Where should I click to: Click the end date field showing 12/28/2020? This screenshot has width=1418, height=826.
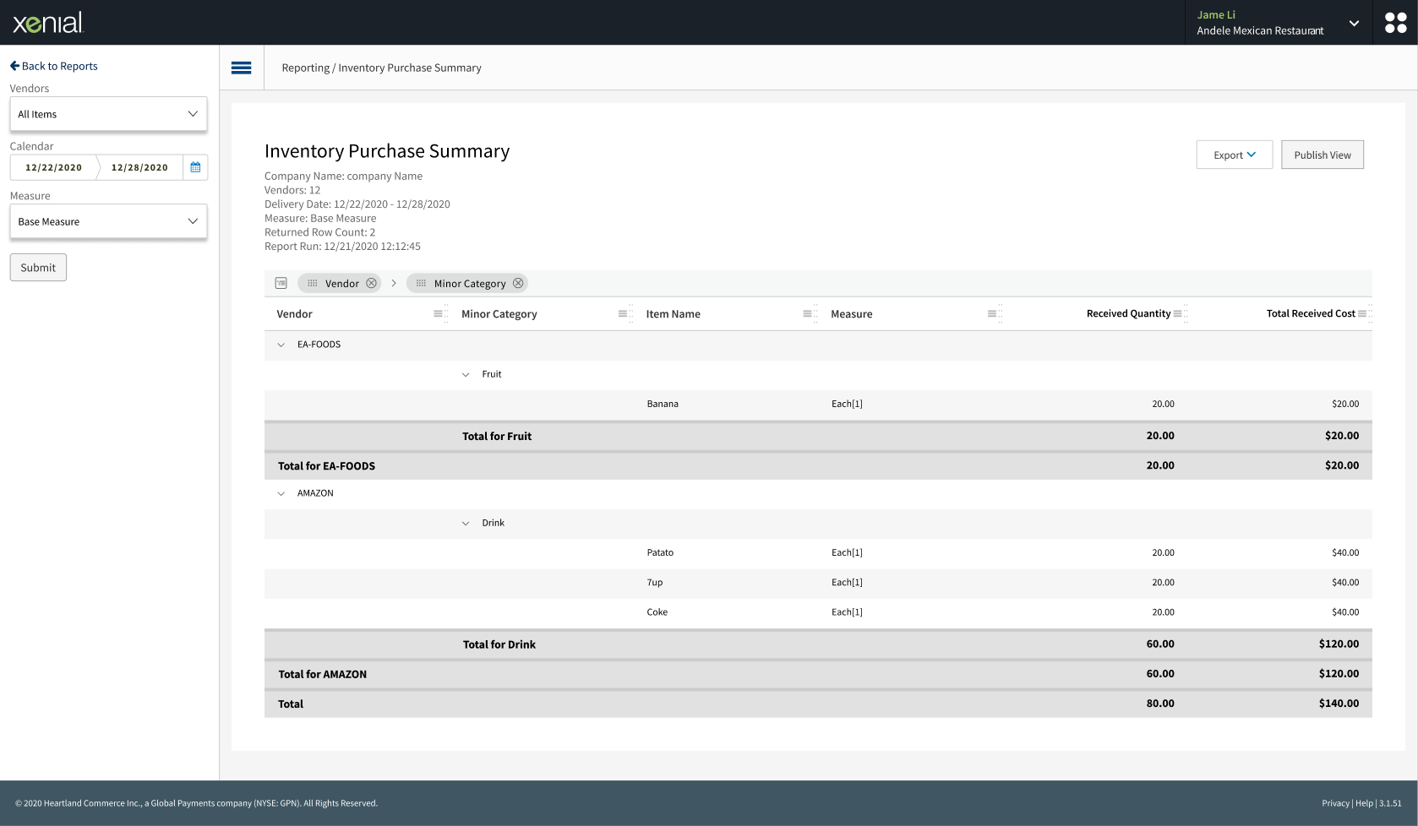click(x=139, y=167)
